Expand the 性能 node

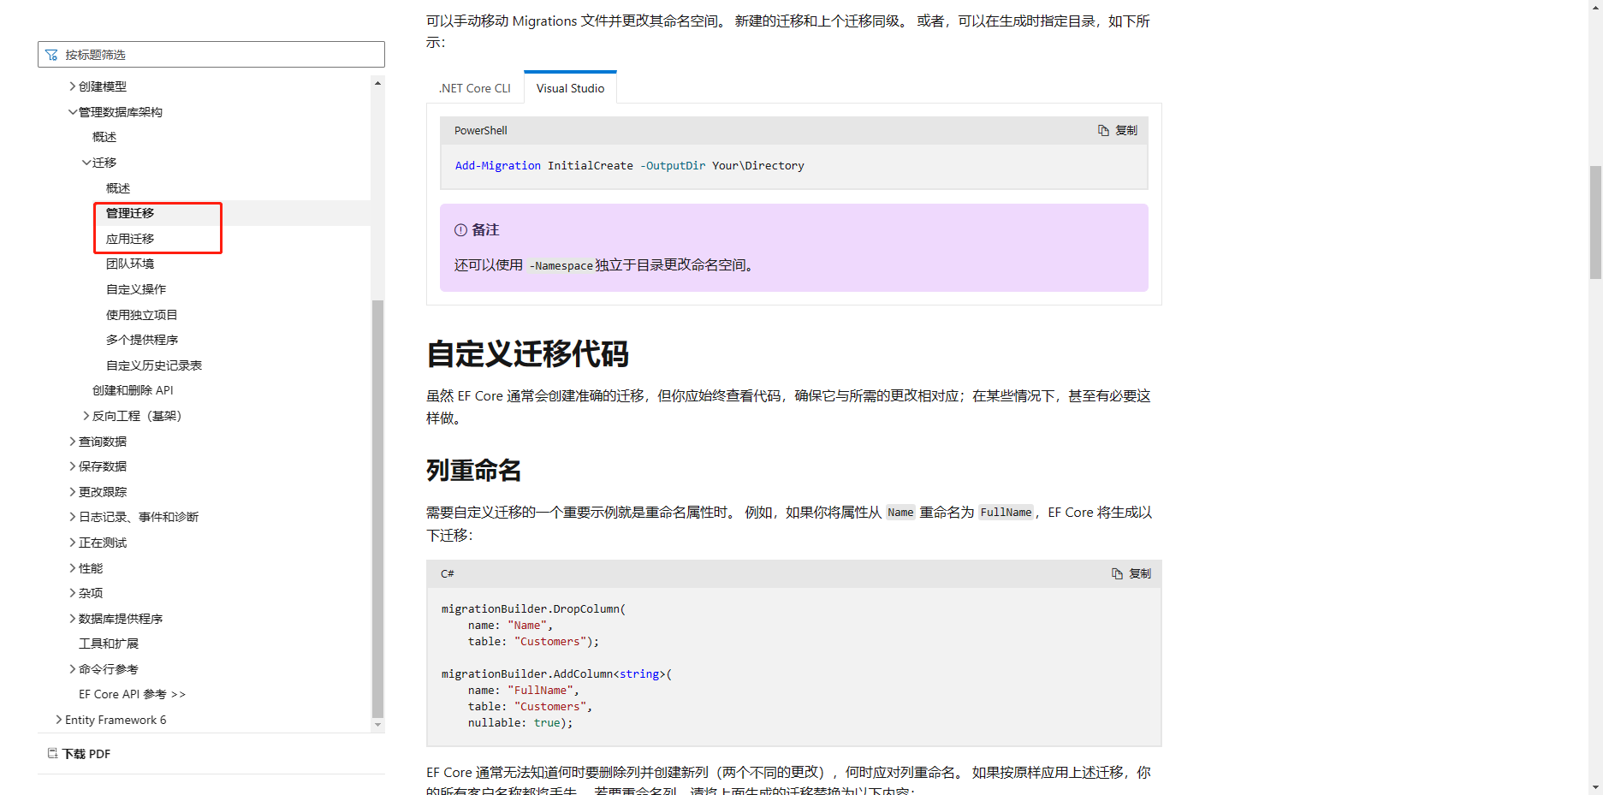[x=73, y=568]
